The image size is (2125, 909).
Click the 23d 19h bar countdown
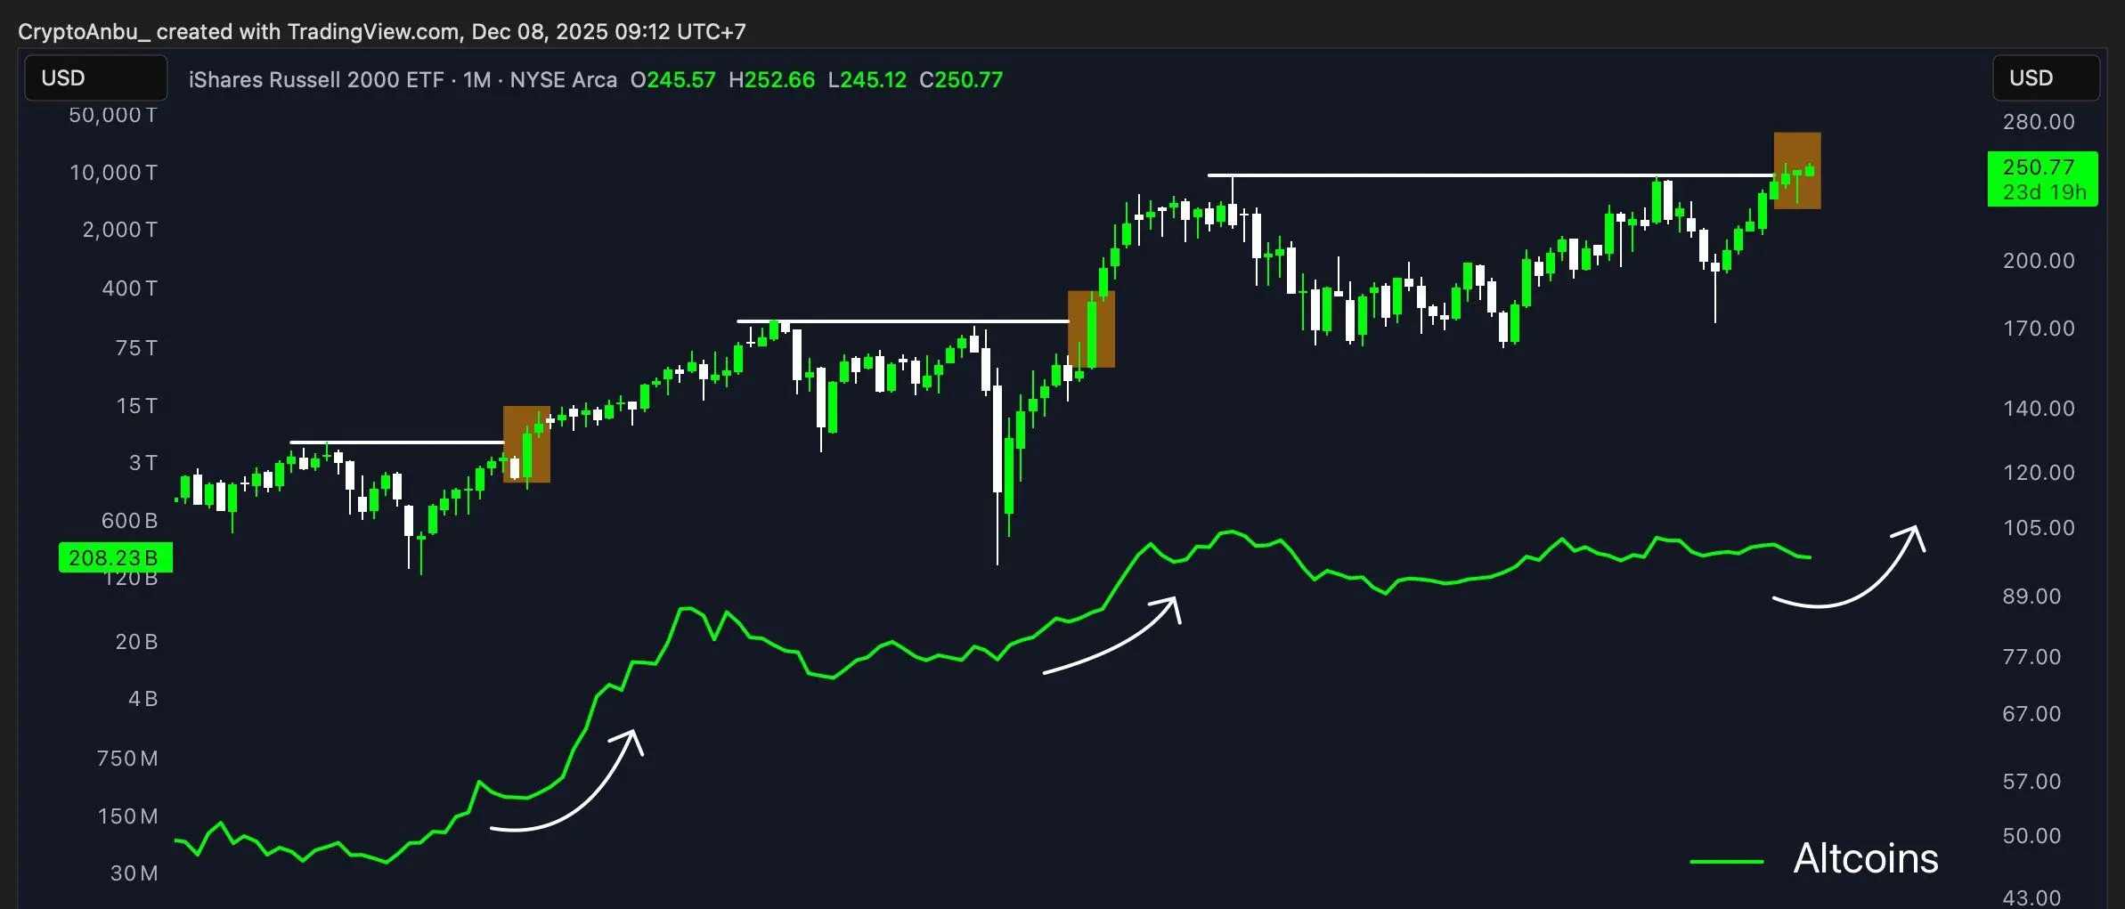2044,192
